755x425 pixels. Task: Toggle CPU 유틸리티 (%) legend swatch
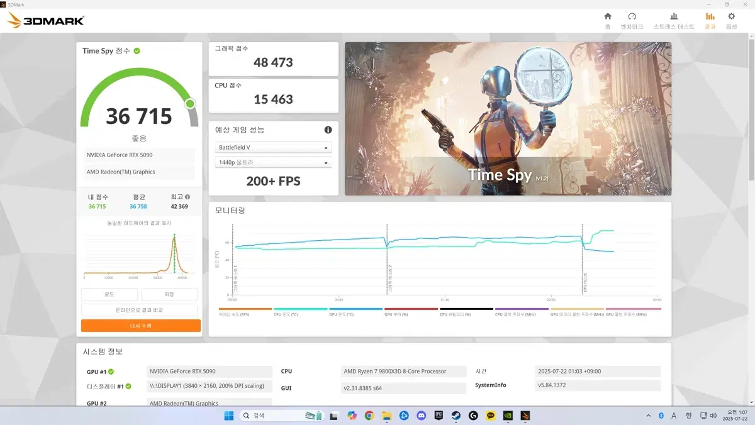point(467,309)
